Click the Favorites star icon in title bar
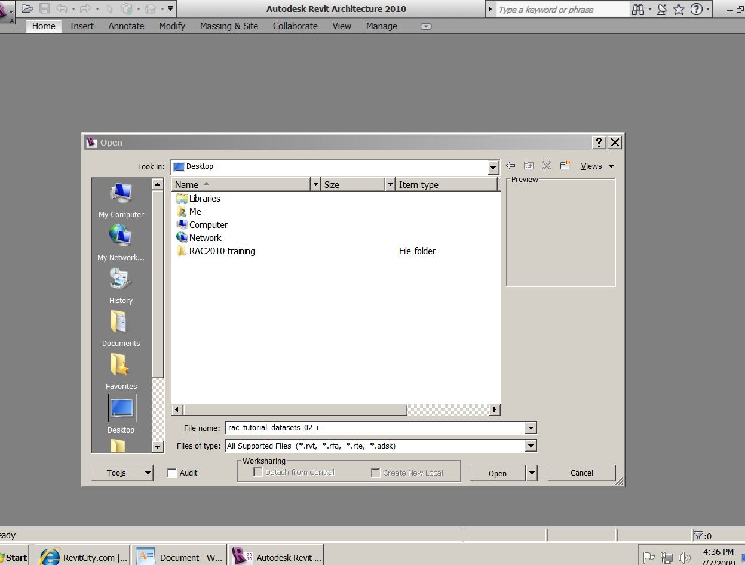This screenshot has width=745, height=565. click(x=679, y=9)
